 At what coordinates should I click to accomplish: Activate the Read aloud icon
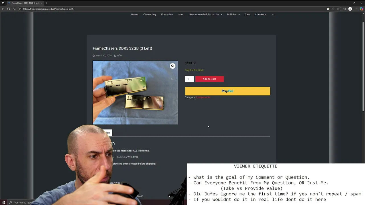(x=333, y=9)
